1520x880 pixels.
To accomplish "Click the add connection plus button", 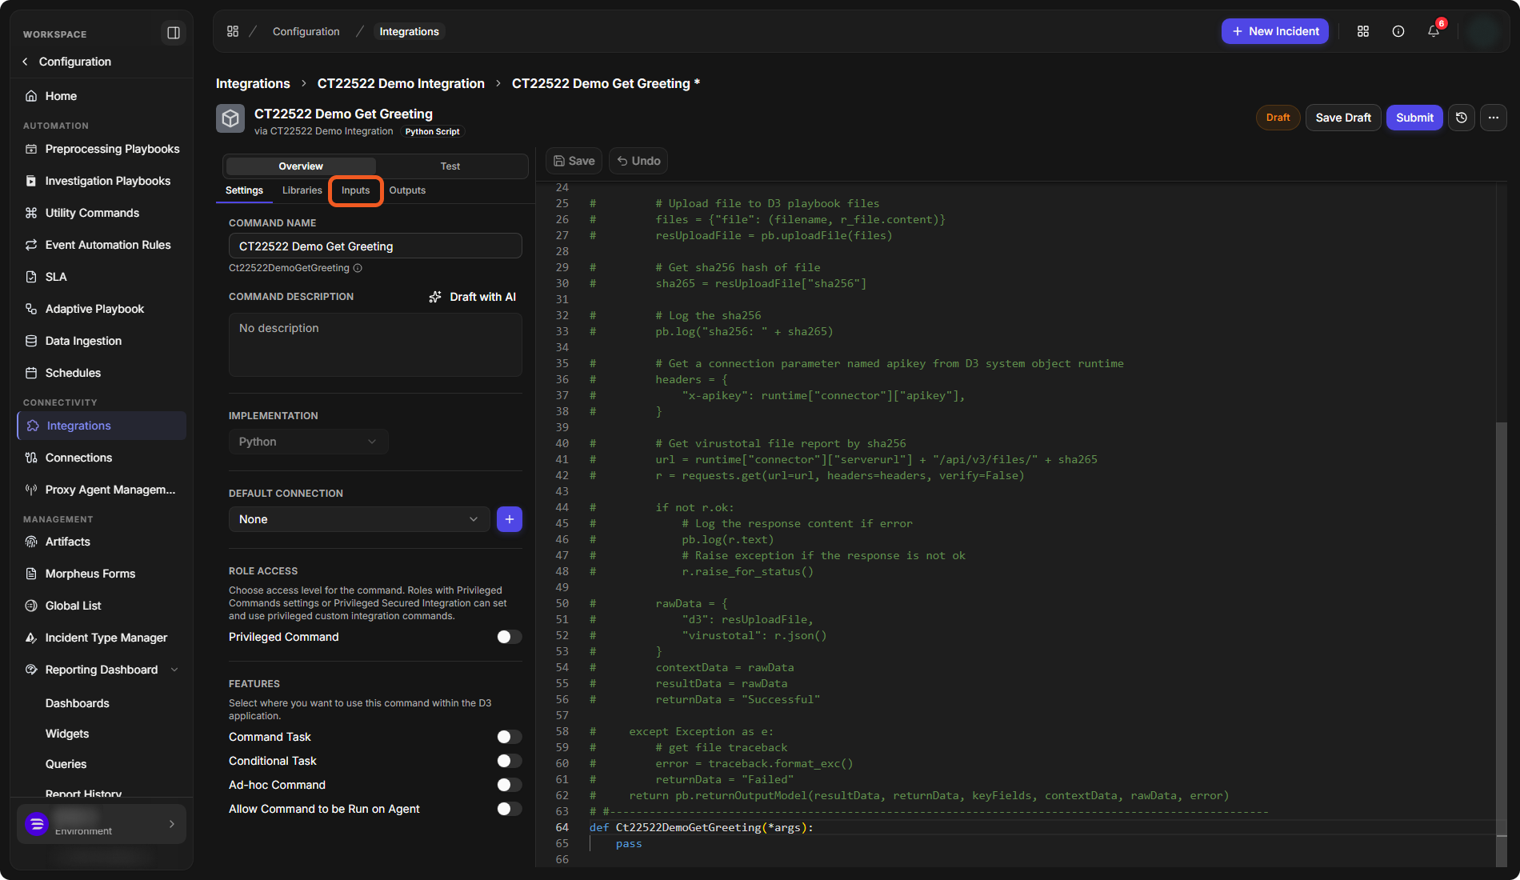I will click(510, 519).
